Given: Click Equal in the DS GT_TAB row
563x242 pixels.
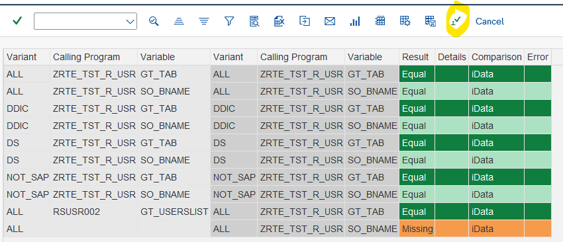Looking at the screenshot, I should tap(417, 143).
